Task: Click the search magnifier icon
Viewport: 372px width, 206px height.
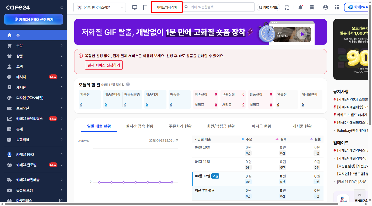Action: pyautogui.click(x=187, y=7)
